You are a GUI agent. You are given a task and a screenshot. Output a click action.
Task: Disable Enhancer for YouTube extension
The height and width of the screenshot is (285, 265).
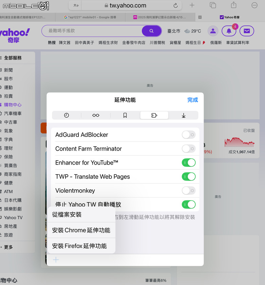(x=189, y=163)
